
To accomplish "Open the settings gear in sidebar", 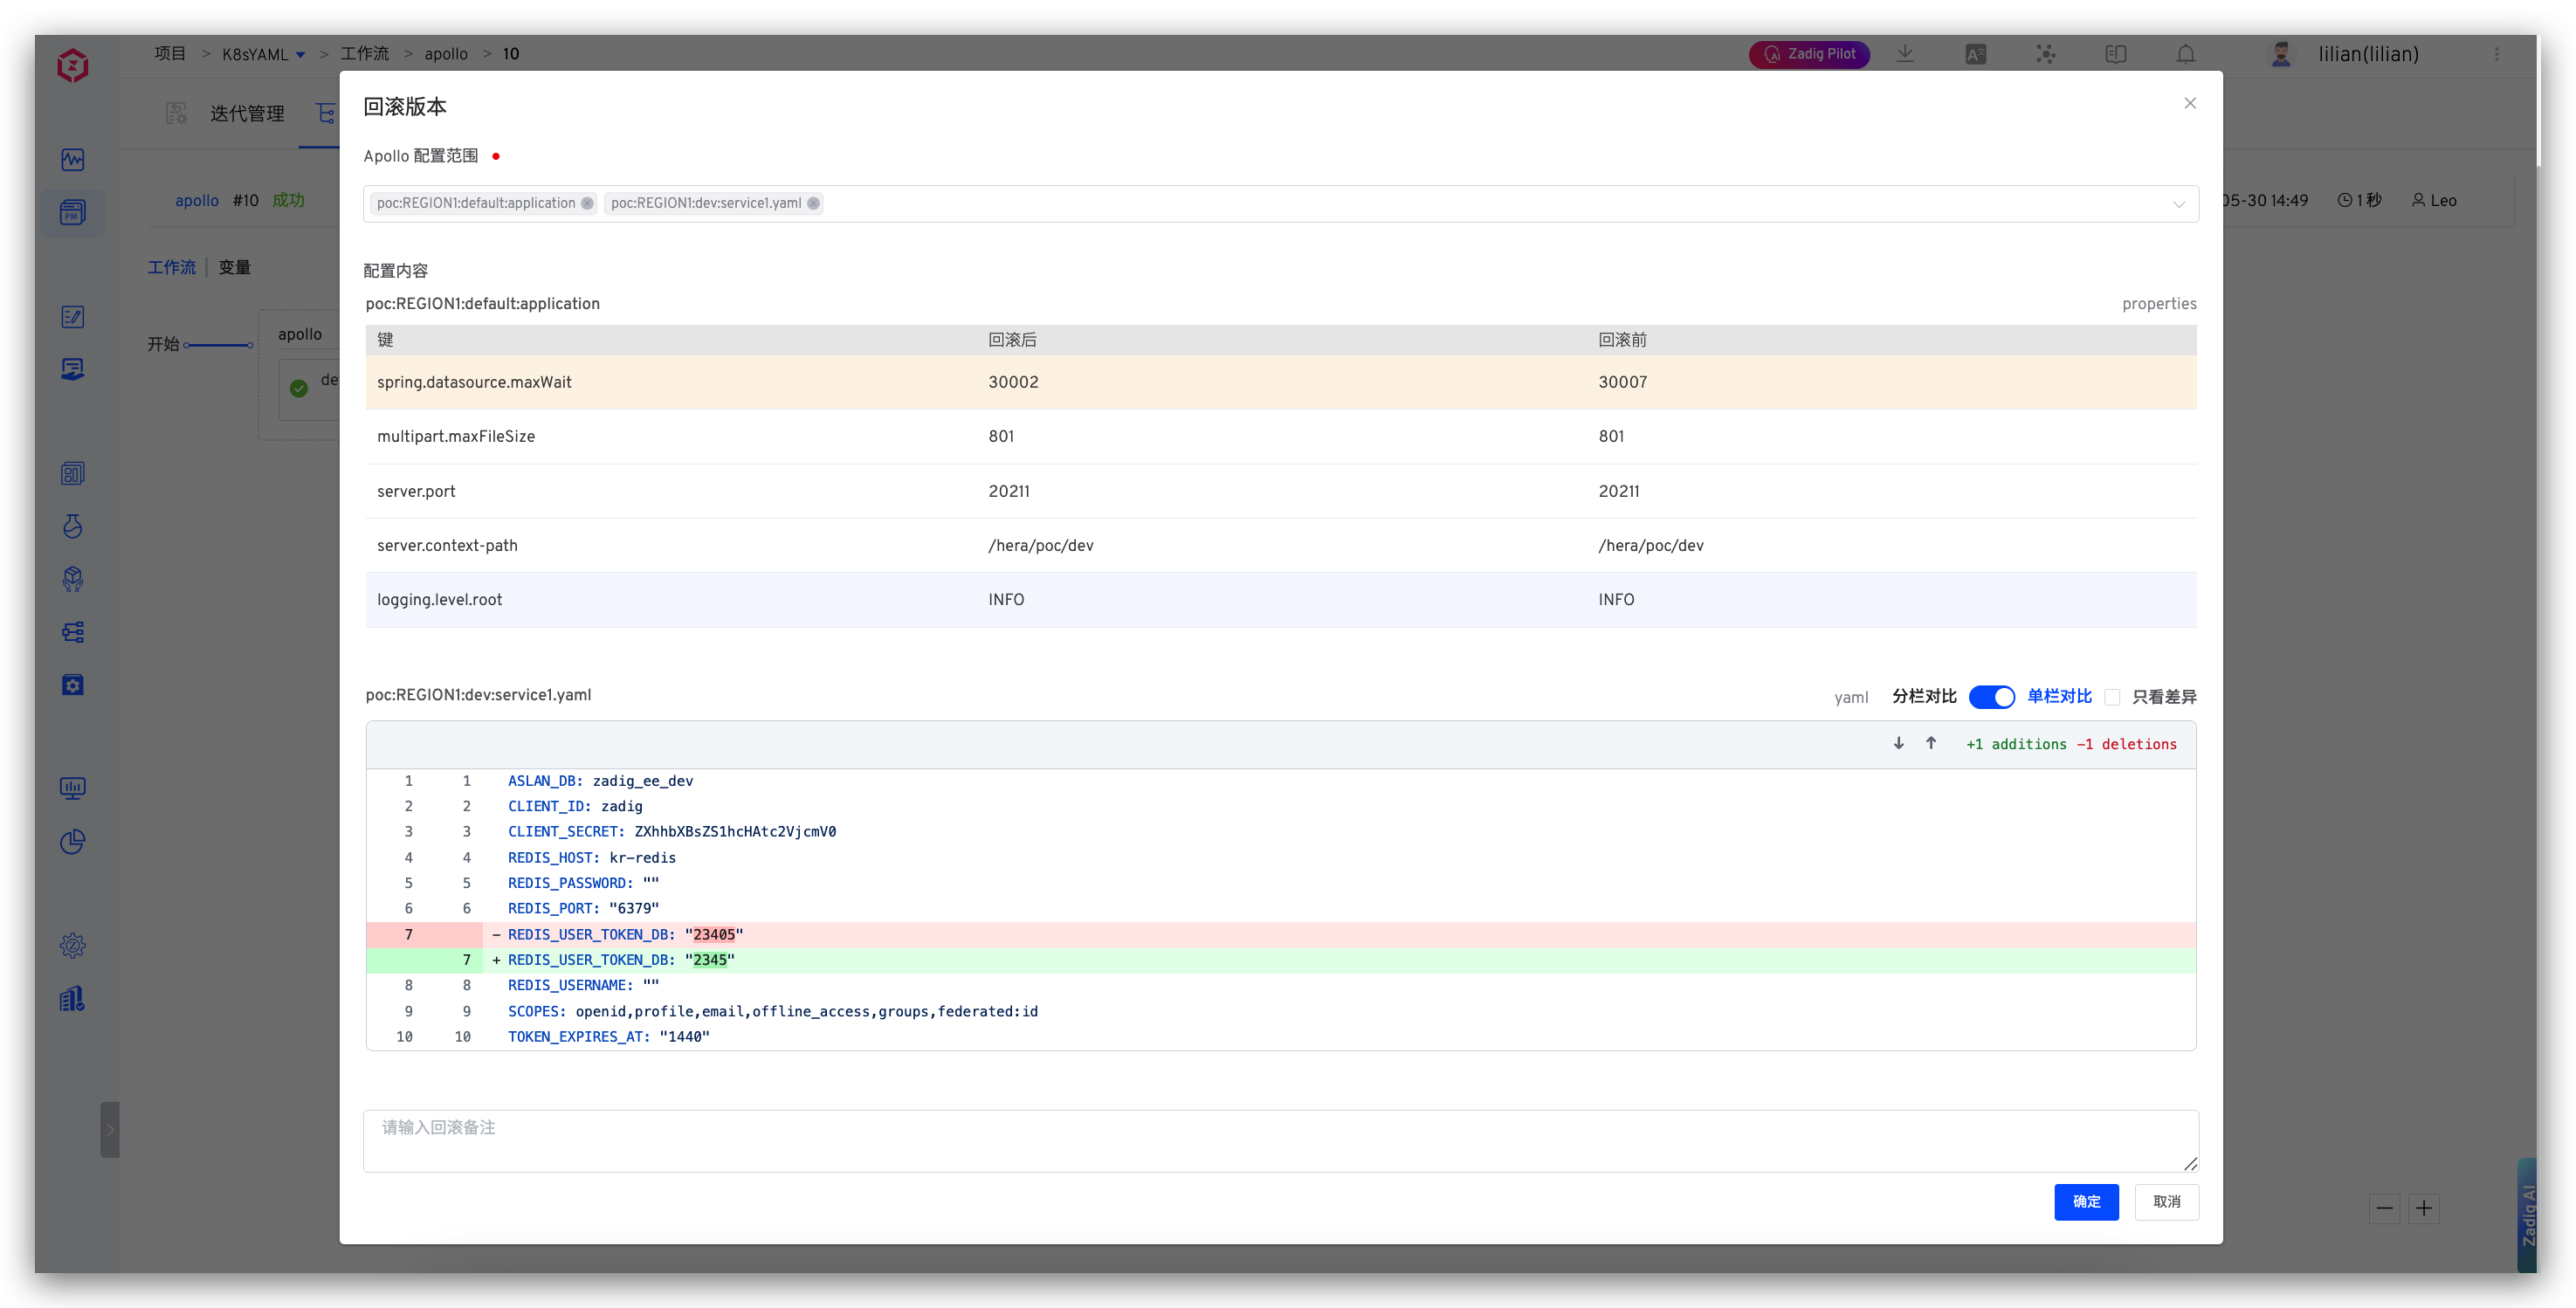I will (72, 945).
